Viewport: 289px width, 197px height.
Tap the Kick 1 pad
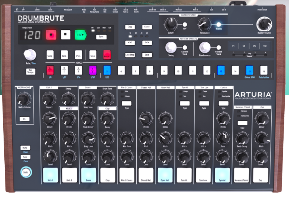pos(50,175)
